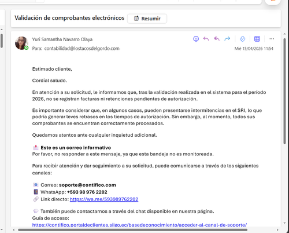Click the horizontal scroll left arrow
This screenshot has height=233, width=289.
pyautogui.click(x=14, y=230)
